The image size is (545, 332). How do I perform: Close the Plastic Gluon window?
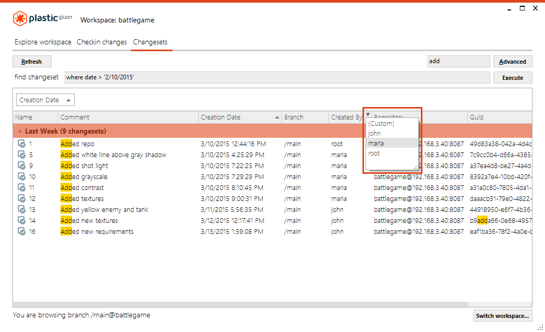pyautogui.click(x=535, y=8)
